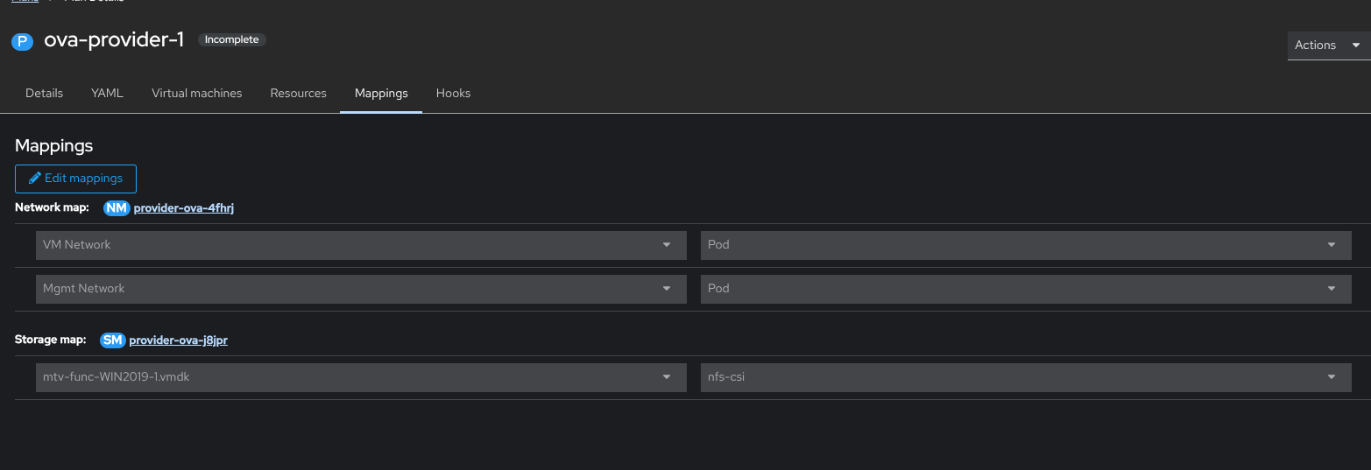Select the Hooks tab

coord(453,94)
